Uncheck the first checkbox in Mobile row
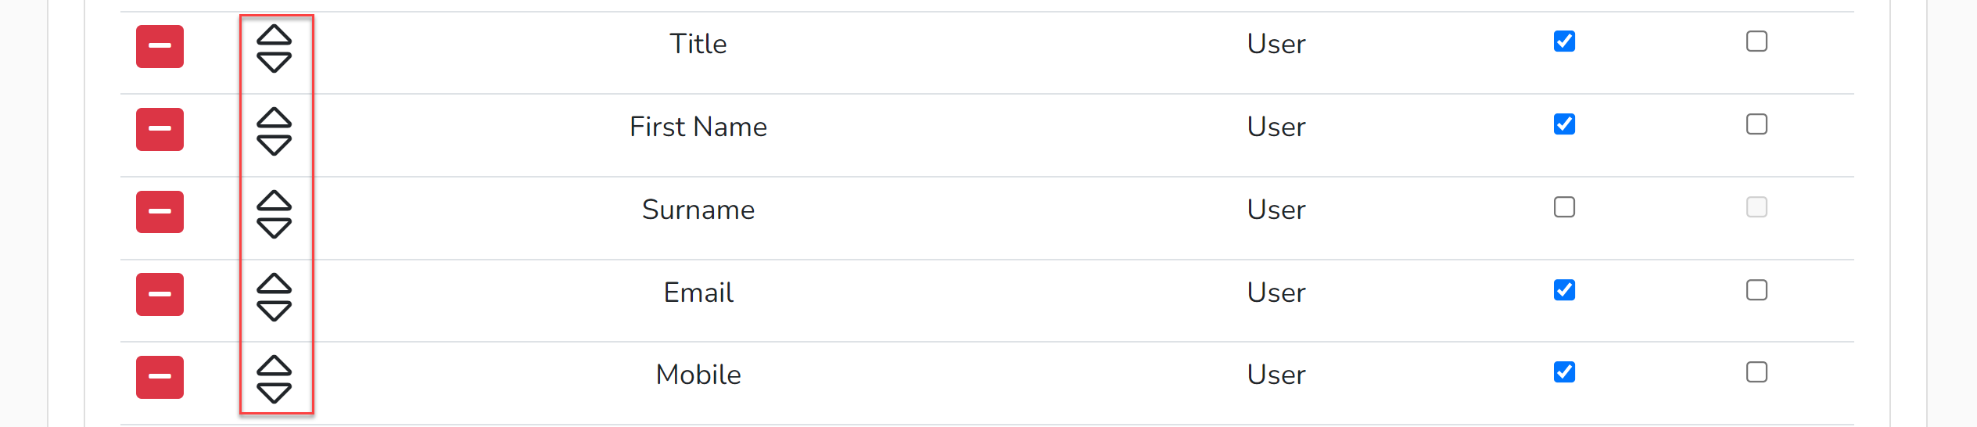Screen dimensions: 1977x427 (x=1564, y=372)
